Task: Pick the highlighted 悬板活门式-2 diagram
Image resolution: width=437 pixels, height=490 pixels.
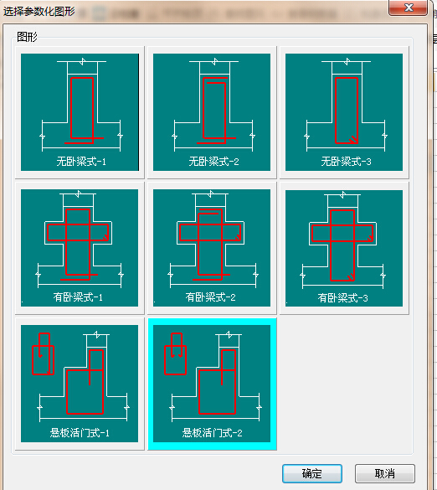Action: [x=212, y=384]
